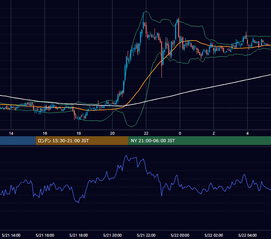Click the 5/21 22:00 date label
Screen dimensions: 271x239
pyautogui.click(x=146, y=235)
